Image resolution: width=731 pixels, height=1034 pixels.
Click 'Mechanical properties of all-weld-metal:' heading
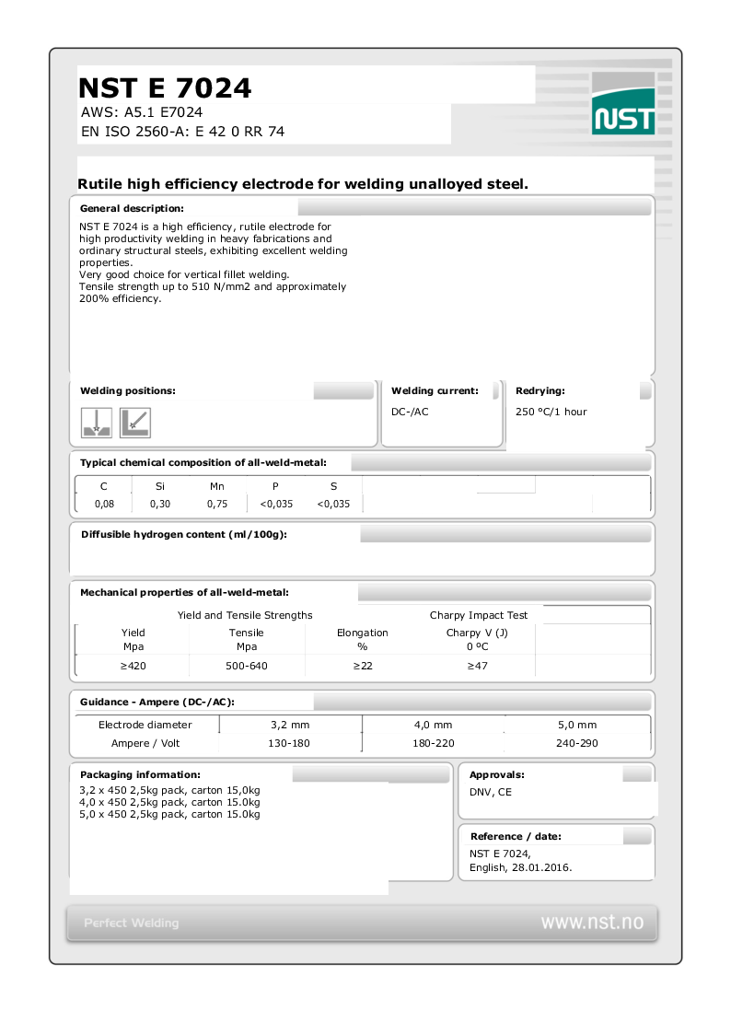point(184,593)
